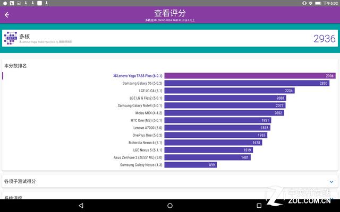Expand the 各项子测试得分 section chevron
Screen dimensions: 340x212
331,182
